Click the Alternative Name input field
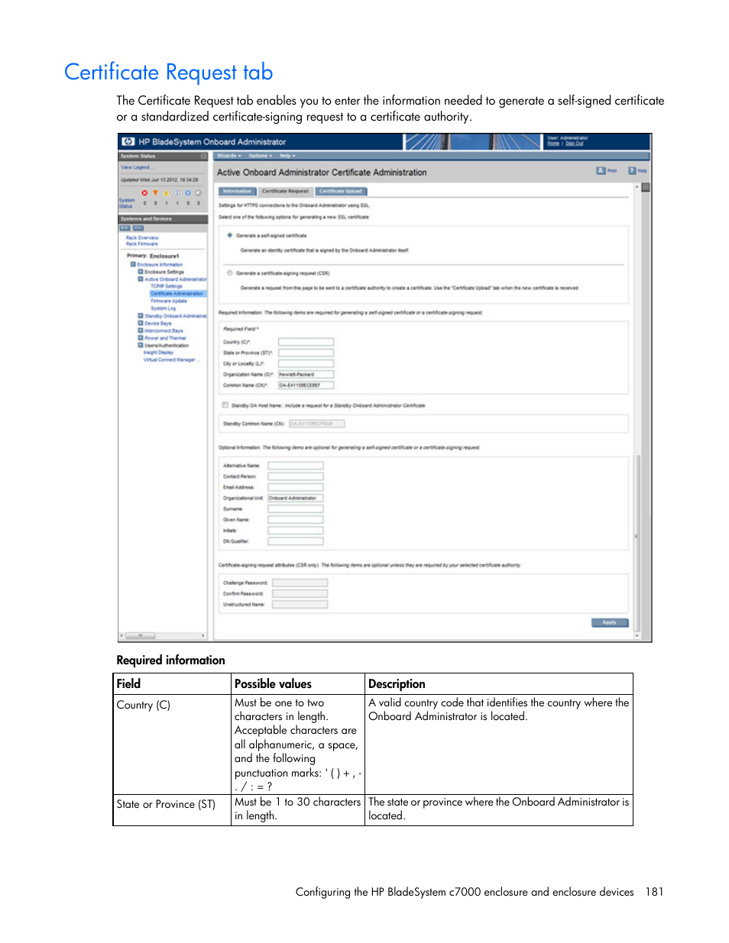The height and width of the screenshot is (943, 729). click(295, 465)
